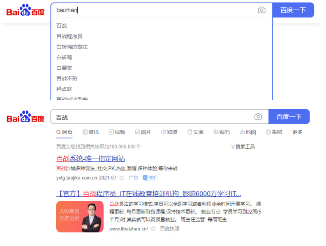Open 地图 tab
This screenshot has width=326, height=246.
[x=248, y=132]
